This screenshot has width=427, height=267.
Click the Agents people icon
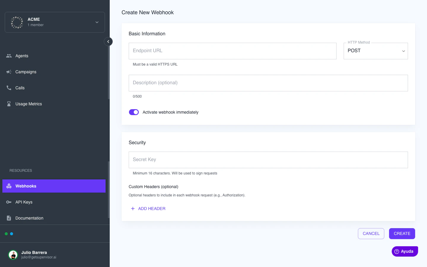[9, 56]
